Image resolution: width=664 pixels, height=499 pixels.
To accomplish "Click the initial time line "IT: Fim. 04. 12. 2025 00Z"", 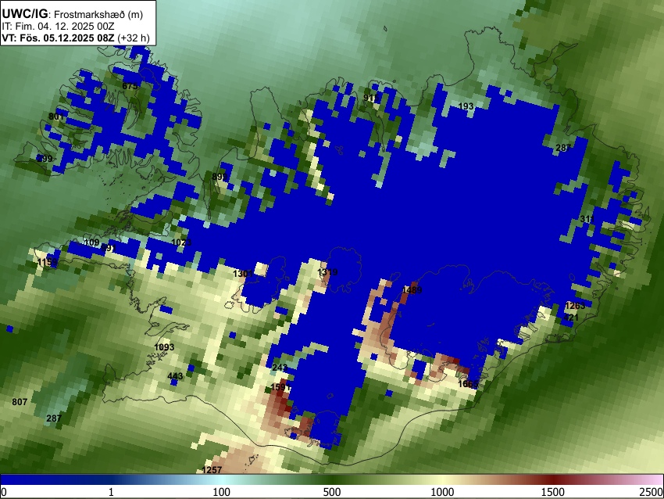I will (x=58, y=27).
